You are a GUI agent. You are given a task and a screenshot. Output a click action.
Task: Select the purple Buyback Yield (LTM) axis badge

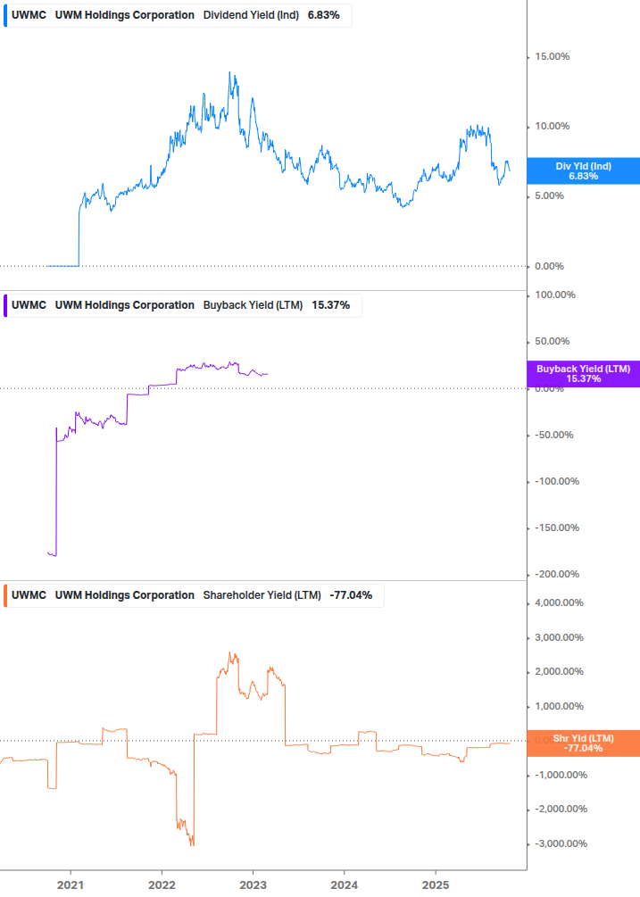tap(583, 374)
